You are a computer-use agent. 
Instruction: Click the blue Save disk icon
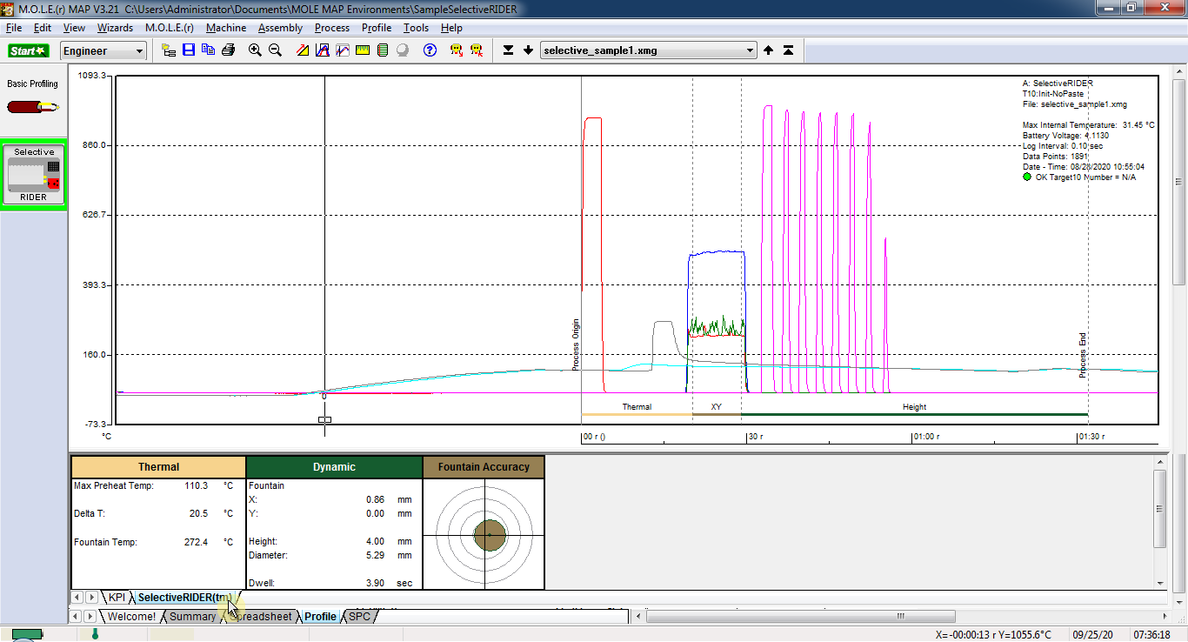[189, 50]
